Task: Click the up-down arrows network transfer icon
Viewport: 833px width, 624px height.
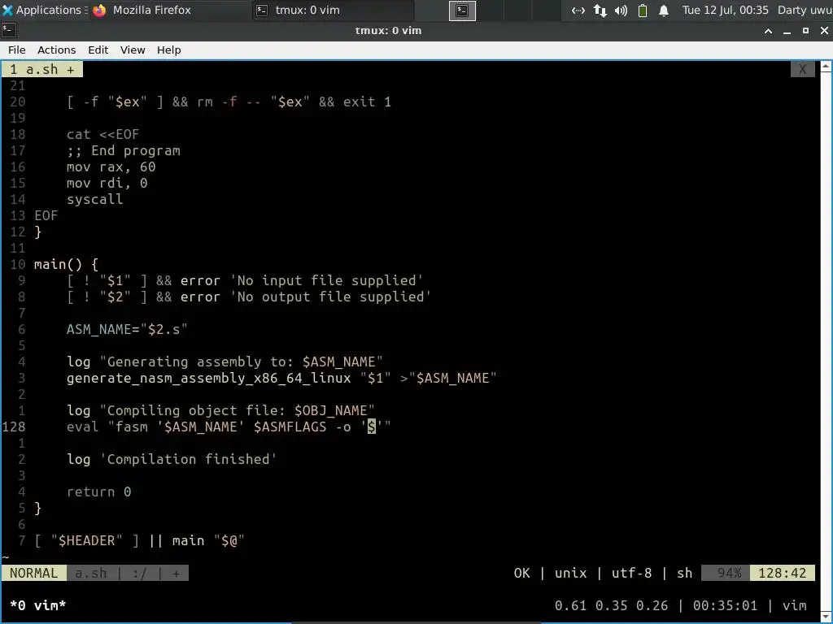Action: pos(600,10)
